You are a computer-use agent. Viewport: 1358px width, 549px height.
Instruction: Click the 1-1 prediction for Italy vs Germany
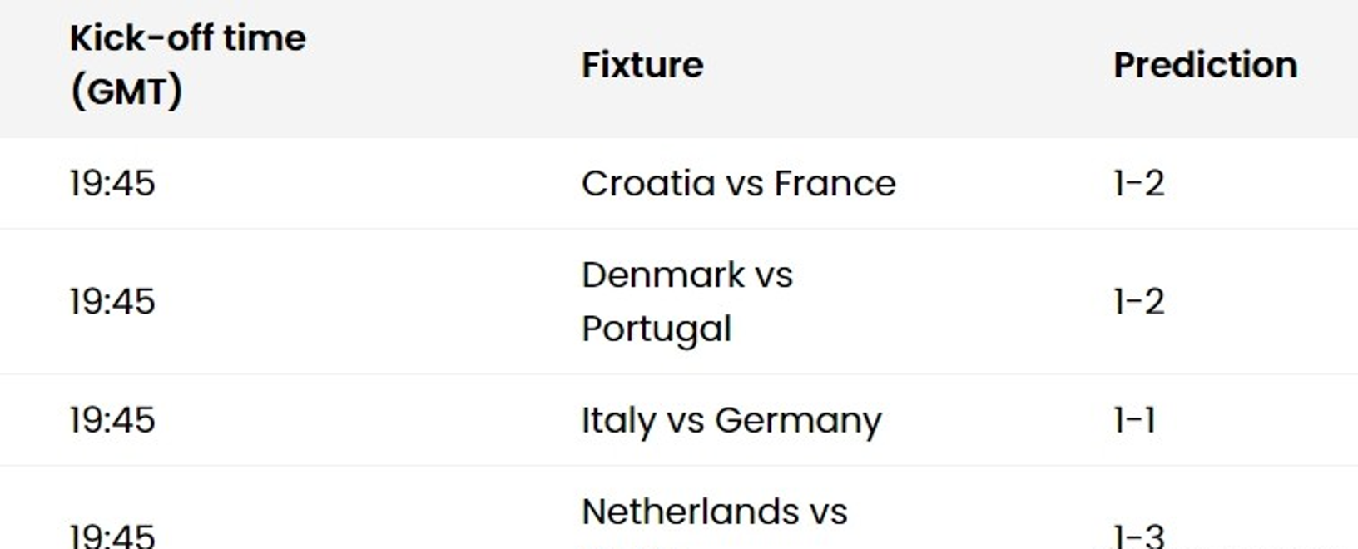pos(1135,421)
